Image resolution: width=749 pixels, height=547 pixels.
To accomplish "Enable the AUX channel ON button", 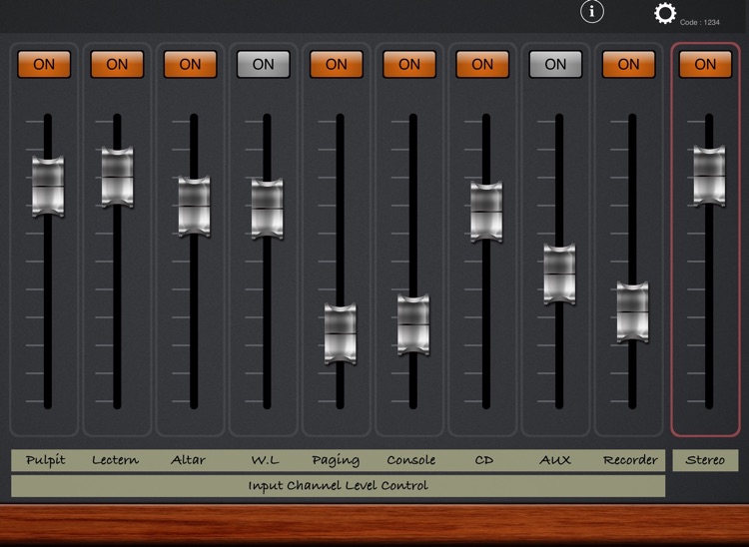I will point(555,65).
